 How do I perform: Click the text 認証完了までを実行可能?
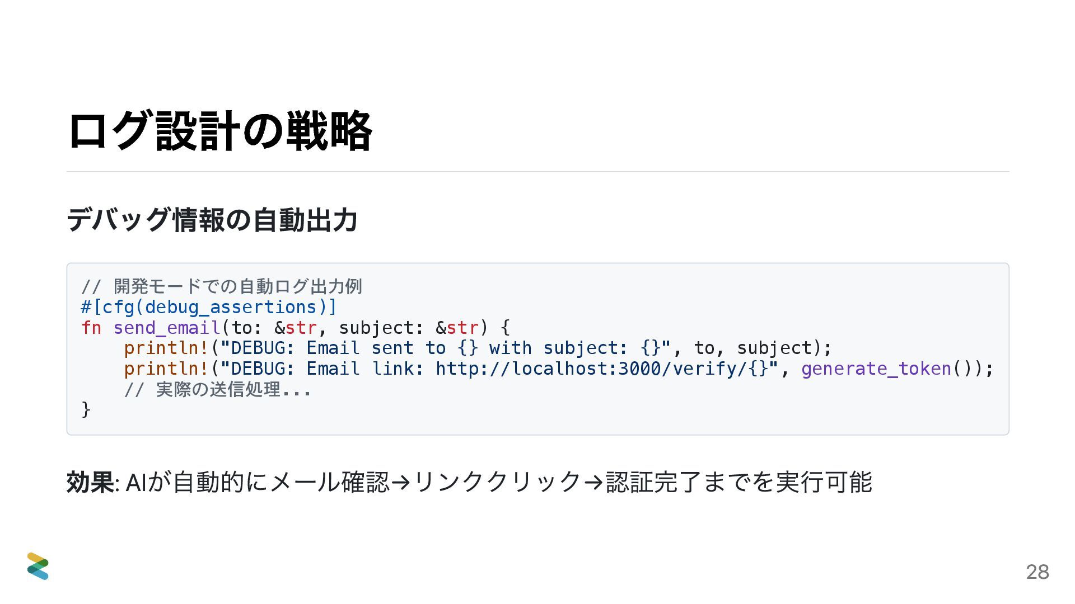739,482
